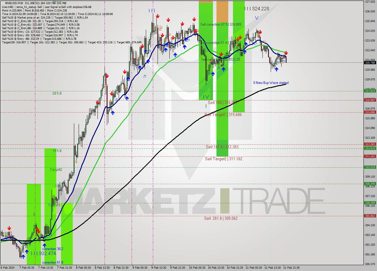The width and height of the screenshot is (377, 271).
Task: Select the red 312.383 axis price tag
Action: [370, 144]
